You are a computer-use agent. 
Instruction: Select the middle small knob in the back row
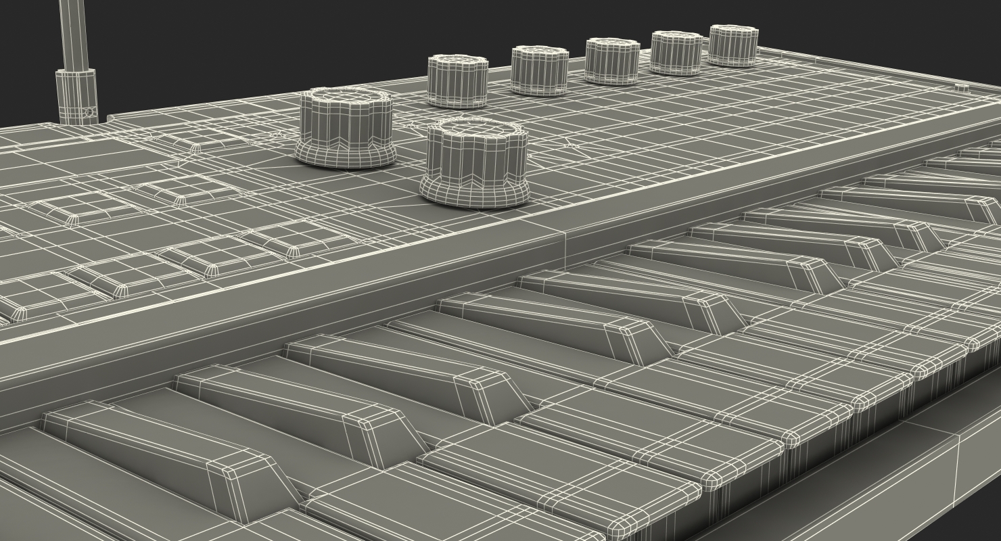coord(612,61)
